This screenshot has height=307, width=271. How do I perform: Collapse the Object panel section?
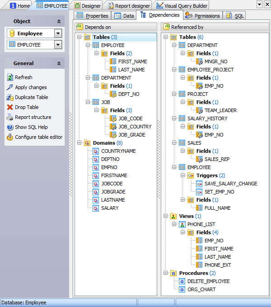coord(59,21)
